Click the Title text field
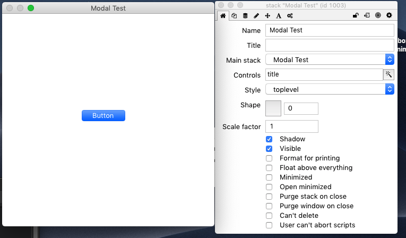The width and height of the screenshot is (406, 238). 330,45
